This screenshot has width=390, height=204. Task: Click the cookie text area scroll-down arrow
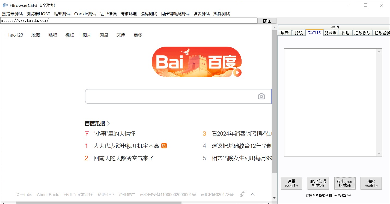click(379, 154)
